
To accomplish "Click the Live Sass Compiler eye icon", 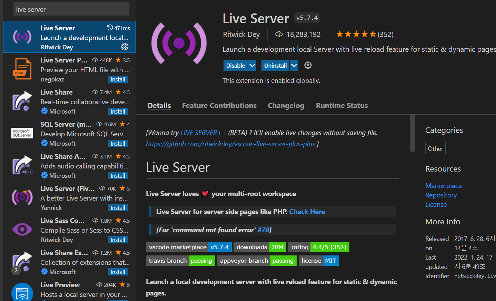I will [x=22, y=230].
